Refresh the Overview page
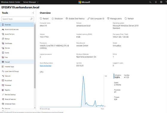 (129, 19)
